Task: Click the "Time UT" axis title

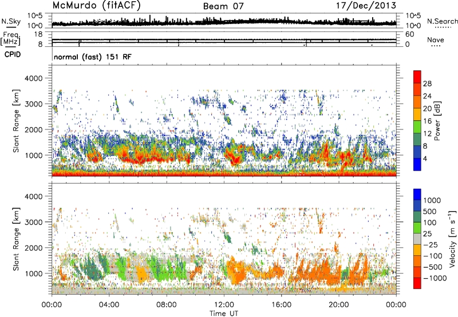Action: [224, 314]
